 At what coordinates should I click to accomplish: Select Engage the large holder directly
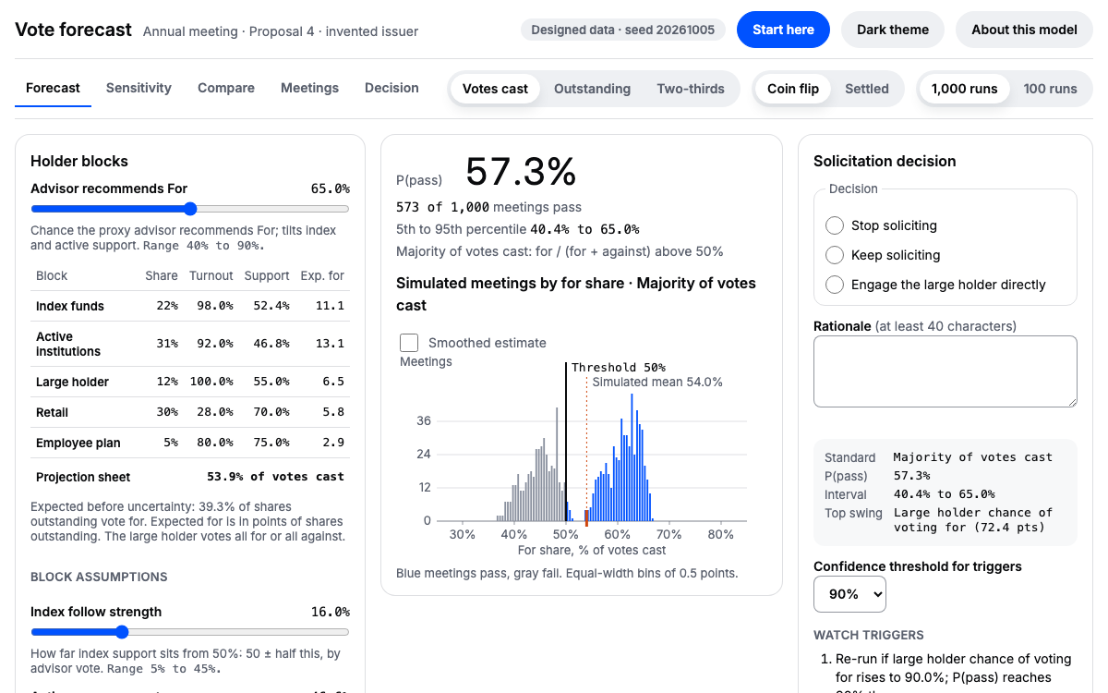835,285
